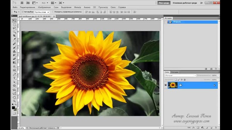This screenshot has width=232, height=130.
Task: Select the Healing Brush tool
Action: [14, 44]
